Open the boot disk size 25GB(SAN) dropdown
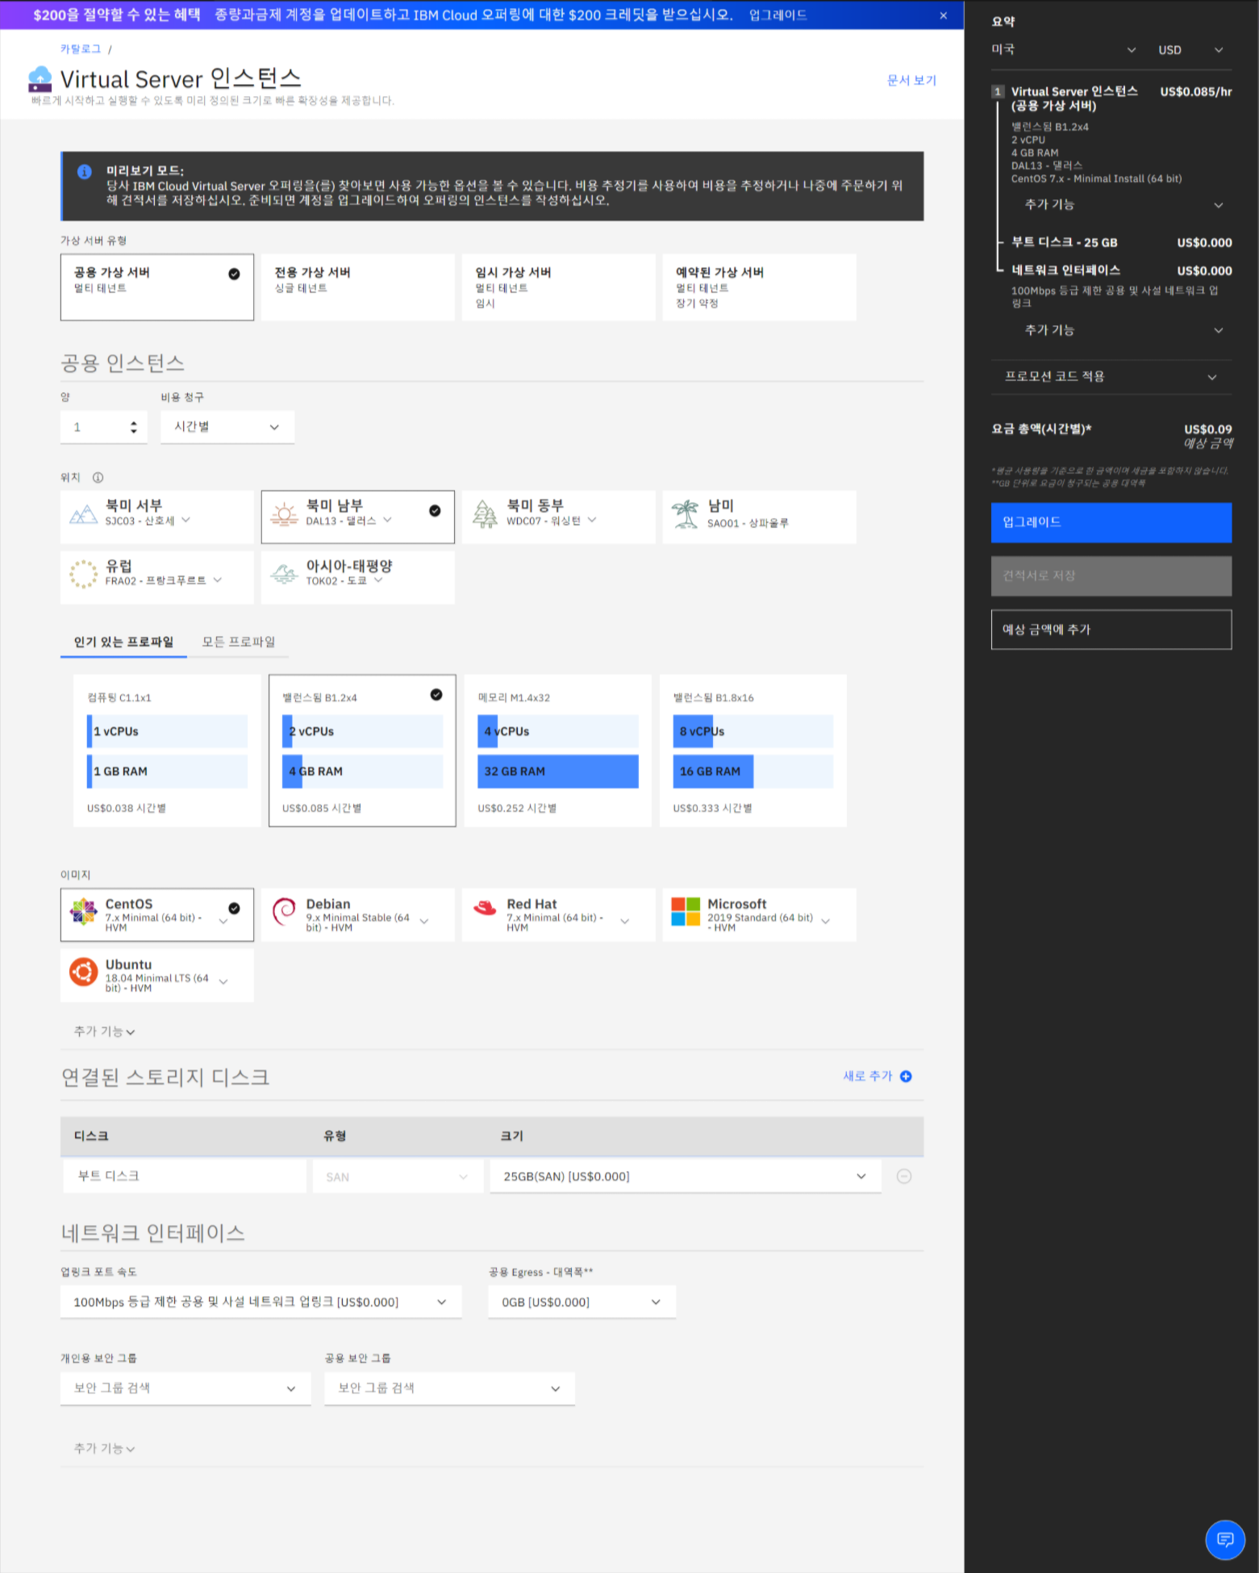This screenshot has width=1259, height=1573. tap(686, 1177)
